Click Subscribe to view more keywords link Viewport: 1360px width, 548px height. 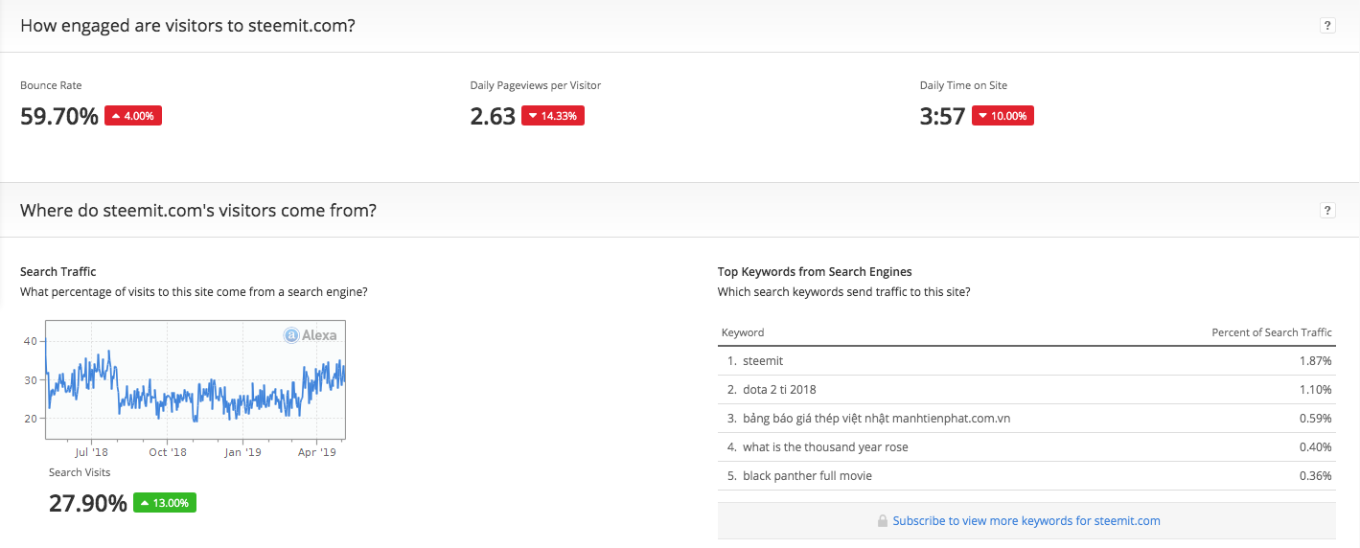[x=1026, y=521]
